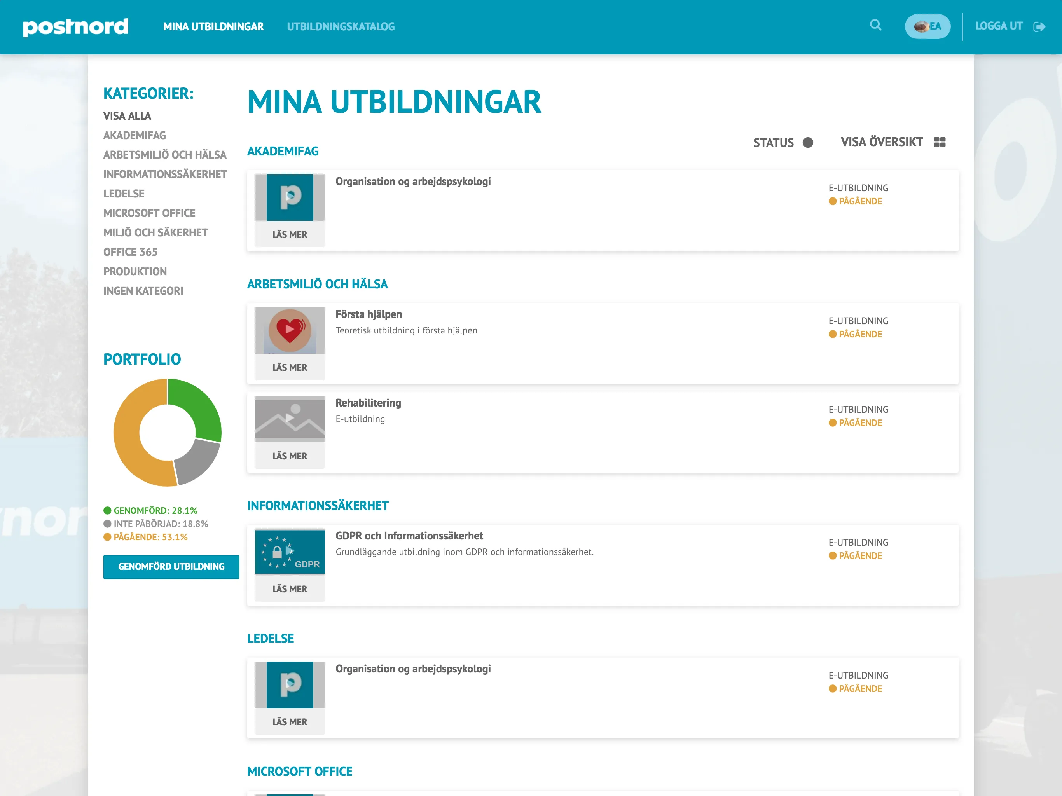This screenshot has width=1062, height=796.
Task: Click GENOMFÖRD UTBILDNING button
Action: click(171, 567)
